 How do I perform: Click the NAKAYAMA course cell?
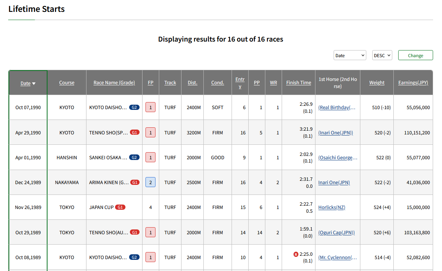67,182
